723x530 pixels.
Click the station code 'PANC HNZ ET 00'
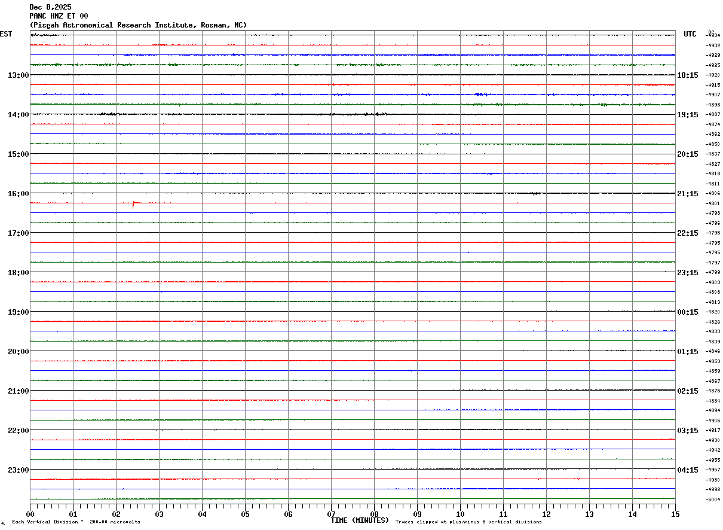coord(59,16)
